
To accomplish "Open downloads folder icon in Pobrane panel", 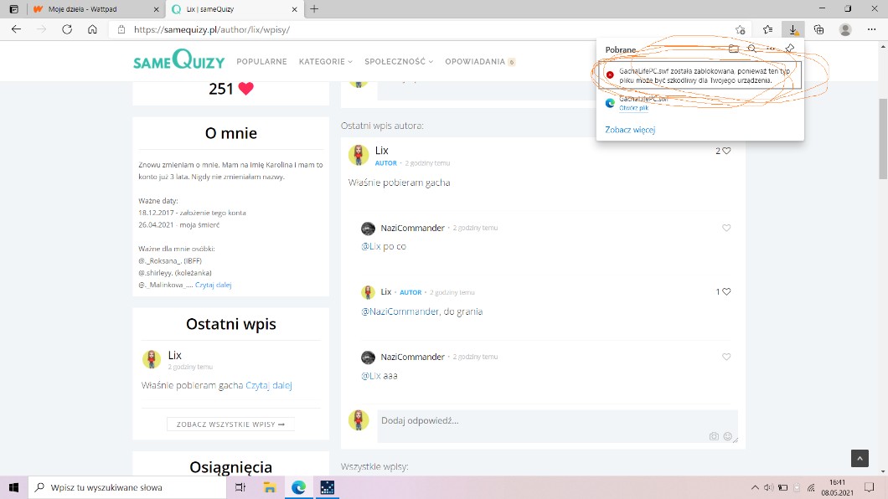I will [x=734, y=49].
